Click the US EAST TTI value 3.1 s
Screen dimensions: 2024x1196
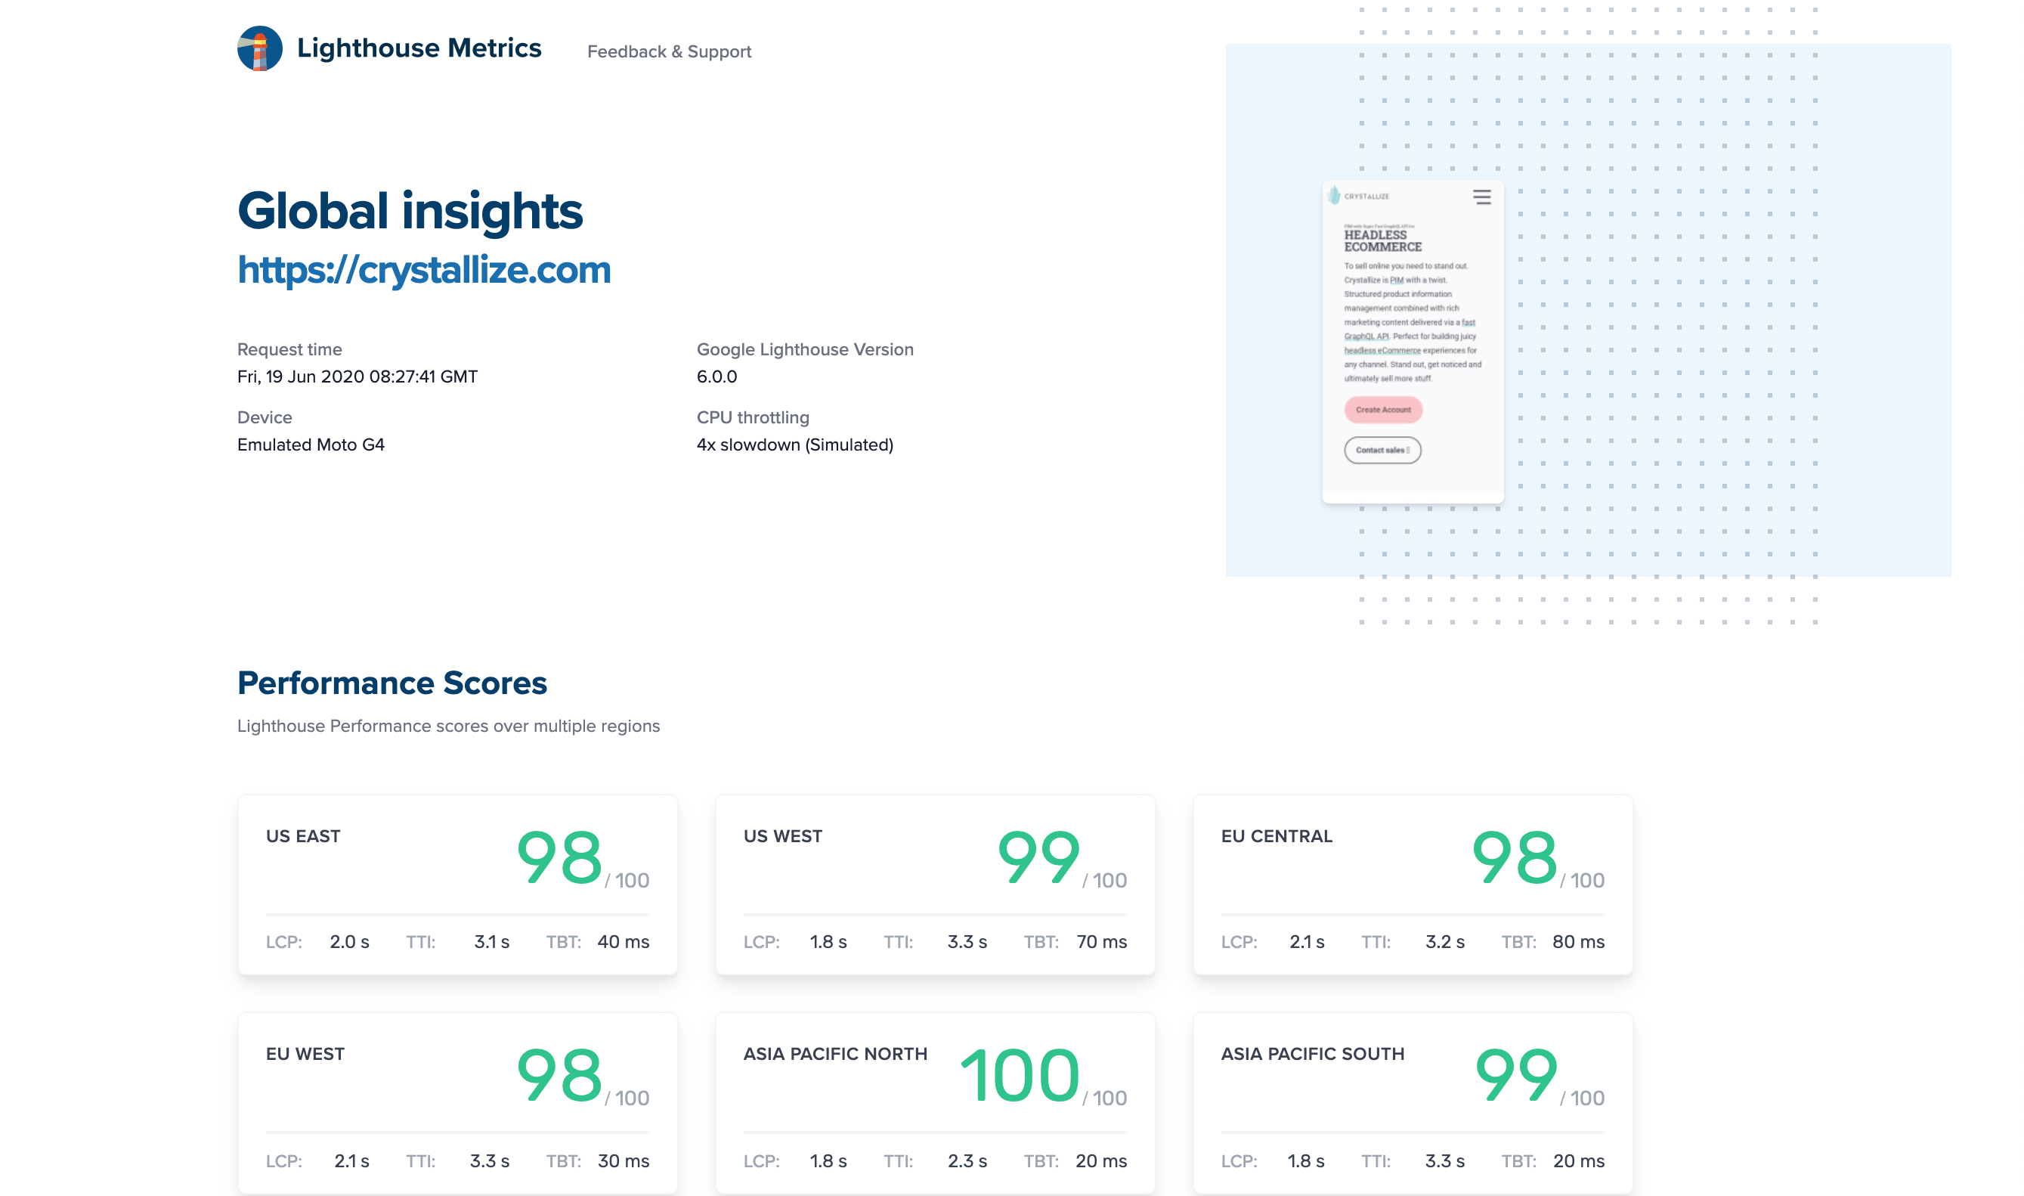491,941
